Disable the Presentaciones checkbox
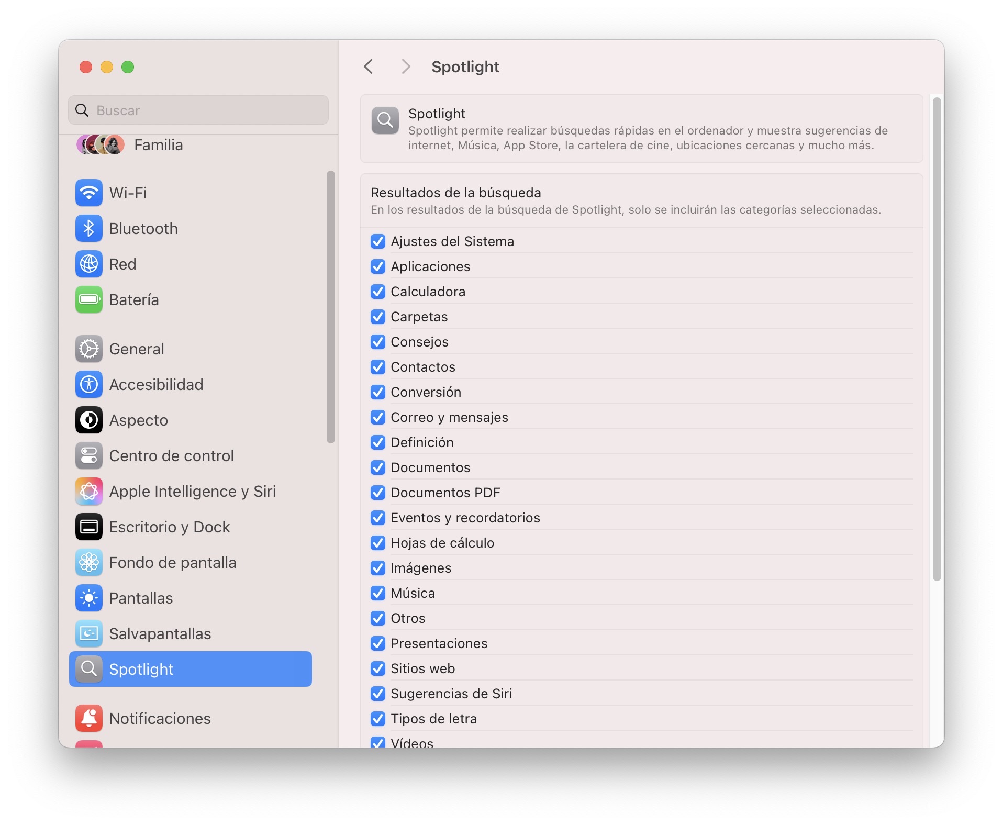This screenshot has height=825, width=1003. point(378,643)
